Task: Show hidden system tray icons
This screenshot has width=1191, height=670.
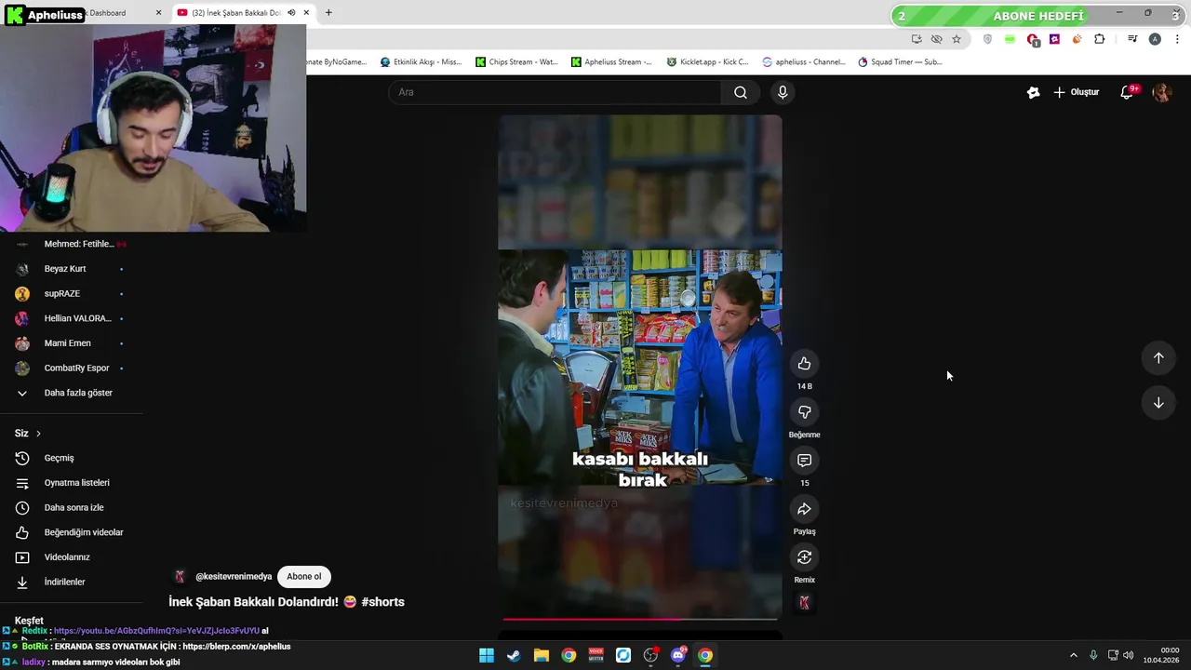Action: [x=1073, y=655]
